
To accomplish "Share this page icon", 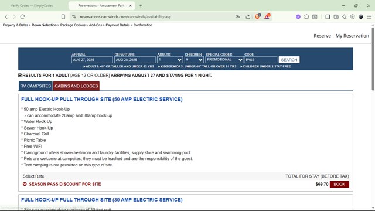I will pyautogui.click(x=247, y=17).
